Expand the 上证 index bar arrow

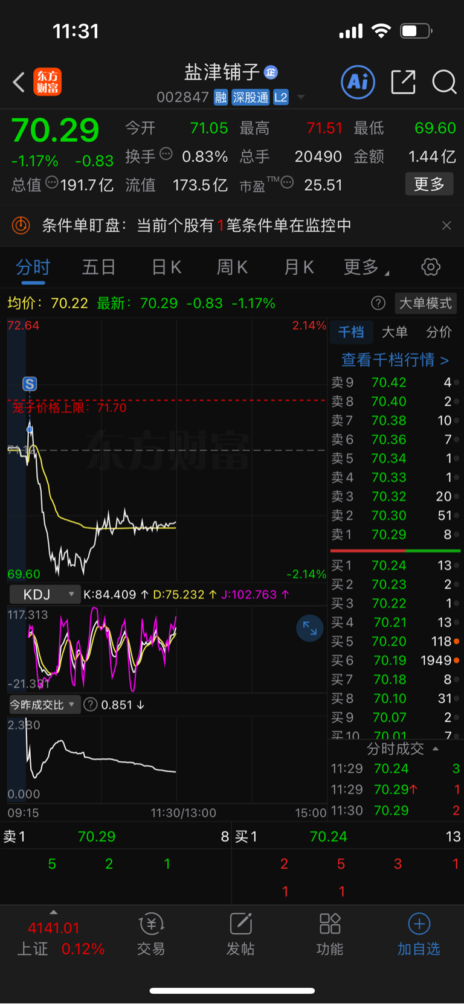pyautogui.click(x=53, y=912)
